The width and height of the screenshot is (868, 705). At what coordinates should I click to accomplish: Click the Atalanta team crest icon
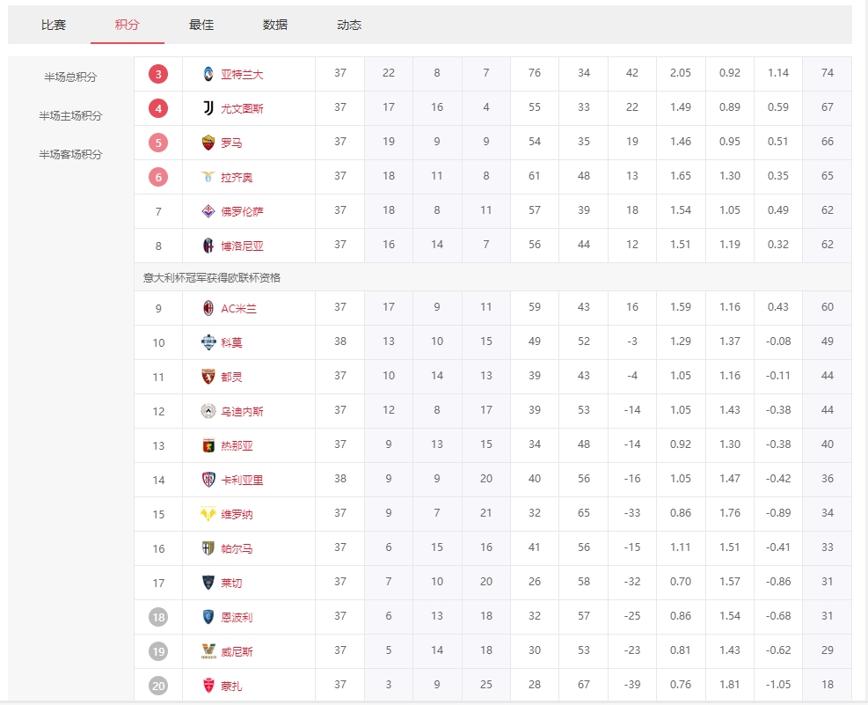coord(208,74)
